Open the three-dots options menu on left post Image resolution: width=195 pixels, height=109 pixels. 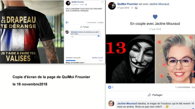tap(102, 2)
